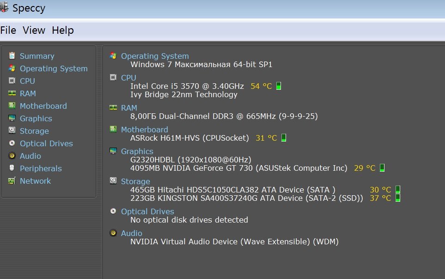Viewport: 445px width, 279px height.
Task: Go to CPU section in sidebar
Action: click(27, 81)
